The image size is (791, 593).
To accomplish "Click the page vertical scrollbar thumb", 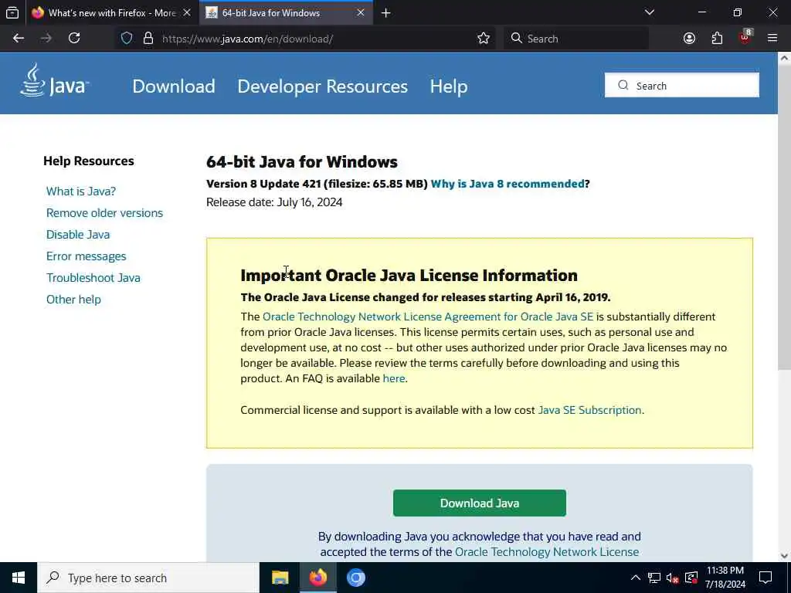I will [784, 217].
